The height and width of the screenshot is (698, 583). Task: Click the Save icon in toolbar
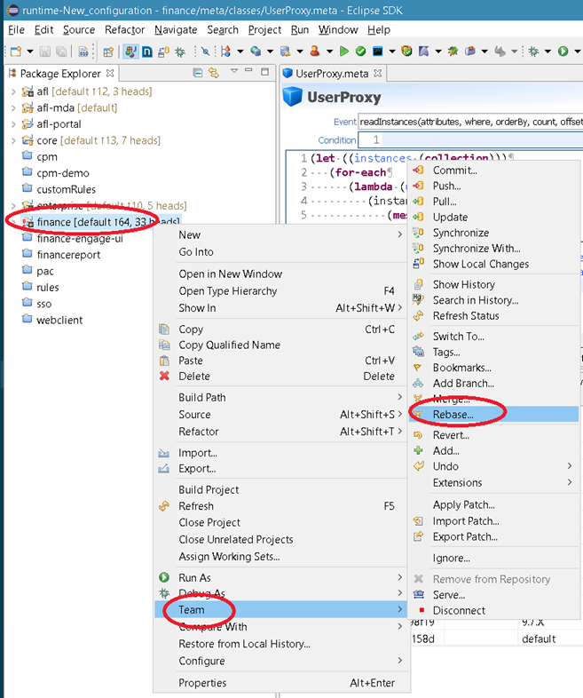point(44,52)
